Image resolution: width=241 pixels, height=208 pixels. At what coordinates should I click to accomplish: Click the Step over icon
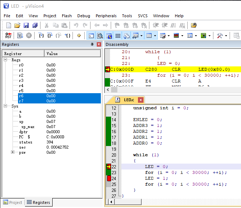click(50, 36)
